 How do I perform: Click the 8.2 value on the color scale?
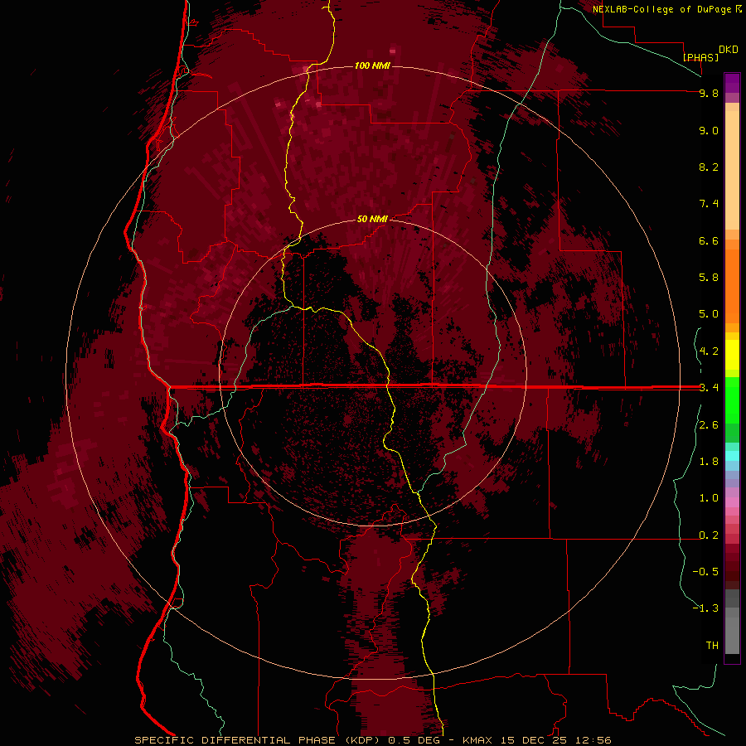[709, 167]
